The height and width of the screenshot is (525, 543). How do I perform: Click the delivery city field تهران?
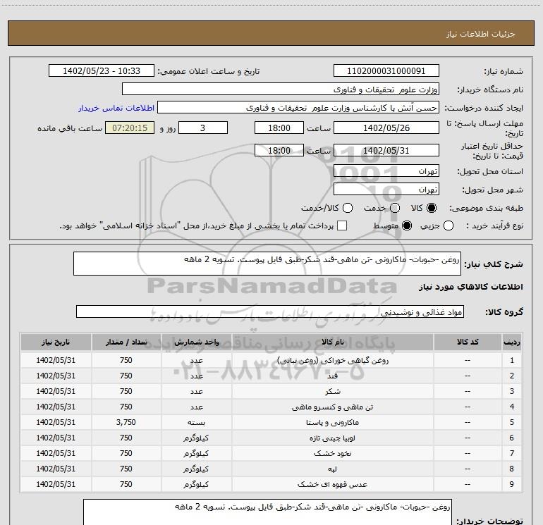tap(386, 190)
